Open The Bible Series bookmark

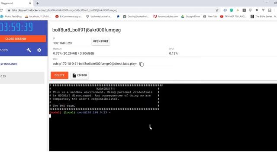264,16
